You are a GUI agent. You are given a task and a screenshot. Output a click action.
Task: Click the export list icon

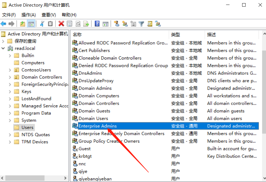(x=86, y=24)
